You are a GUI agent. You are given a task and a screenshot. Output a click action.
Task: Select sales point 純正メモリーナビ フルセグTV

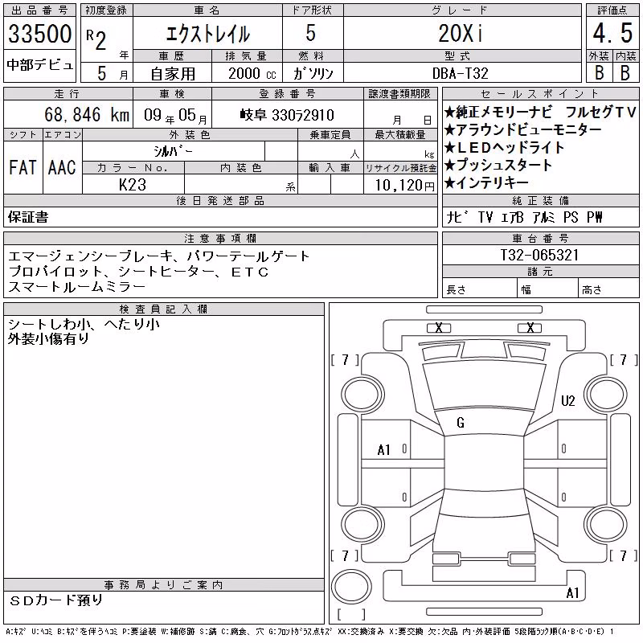tap(540, 112)
